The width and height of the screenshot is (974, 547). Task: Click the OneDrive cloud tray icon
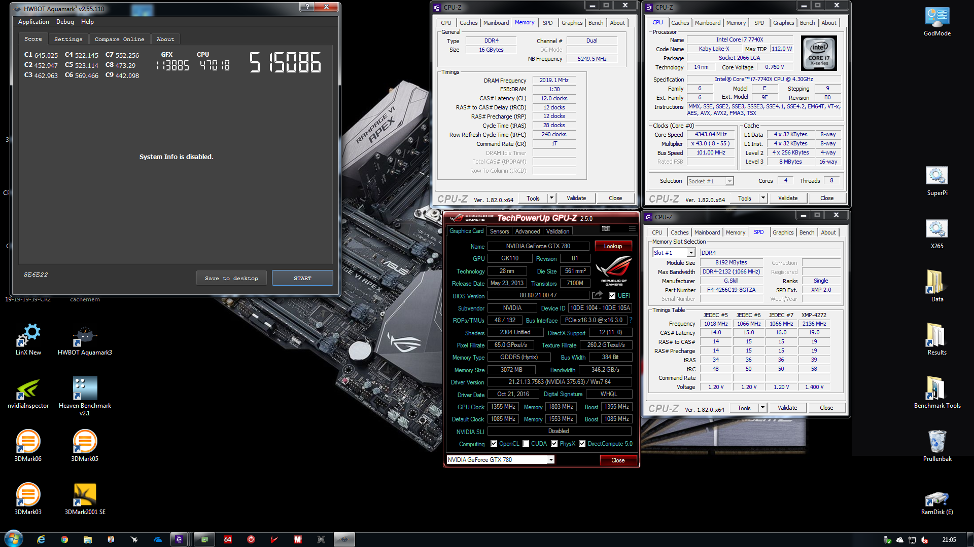[x=899, y=540]
